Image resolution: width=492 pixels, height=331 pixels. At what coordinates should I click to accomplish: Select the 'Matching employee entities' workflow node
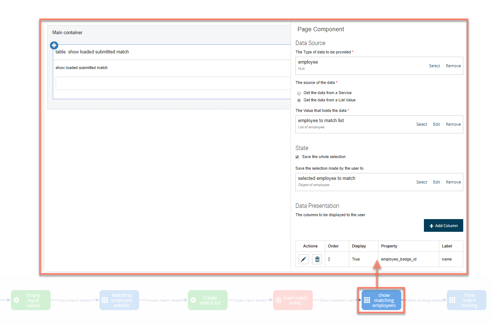coord(119,300)
